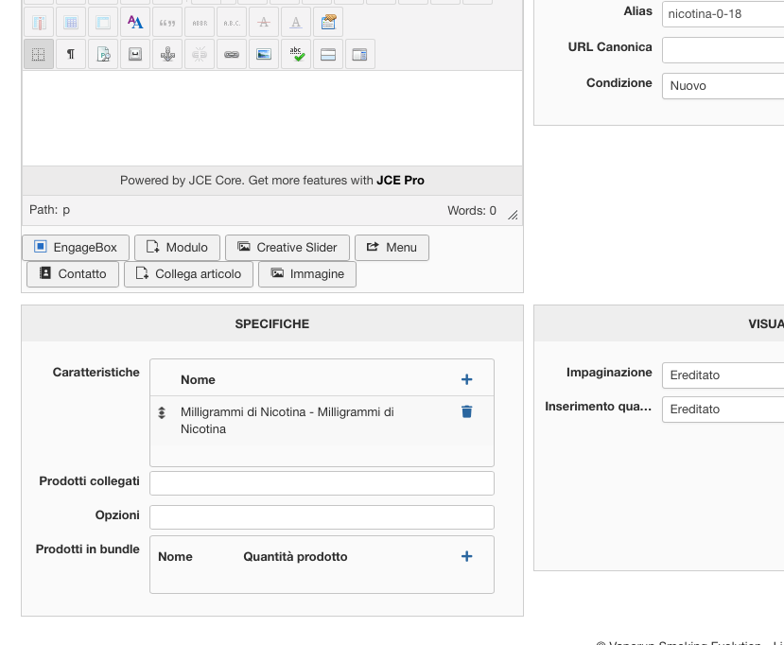Toggle visual guides dotted grid icon
This screenshot has width=784, height=645.
[39, 55]
